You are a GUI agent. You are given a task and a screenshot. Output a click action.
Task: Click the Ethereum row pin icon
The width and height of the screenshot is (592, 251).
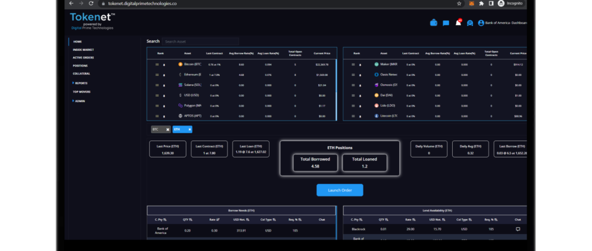[x=164, y=75]
